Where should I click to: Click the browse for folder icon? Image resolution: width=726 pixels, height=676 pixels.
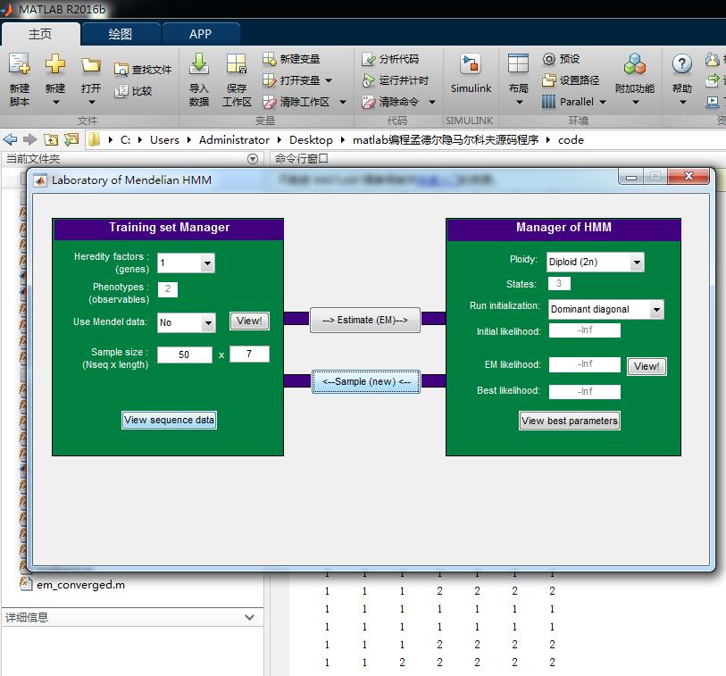71,139
